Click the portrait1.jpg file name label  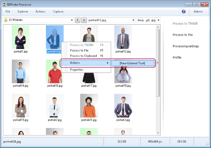pos(21,52)
